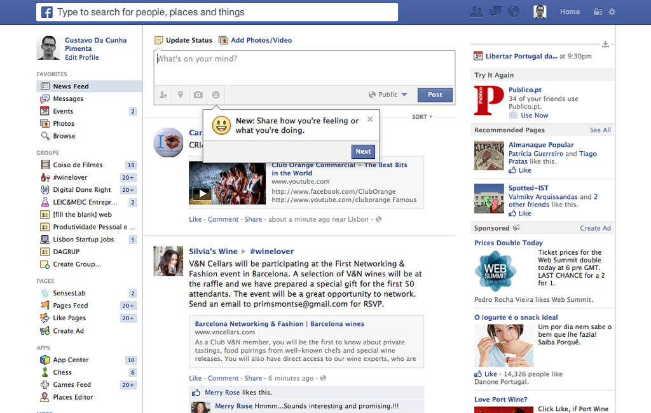Screen dimensions: 651x413
Task: Open Libertar Portugal event calendar icon
Action: click(x=478, y=56)
